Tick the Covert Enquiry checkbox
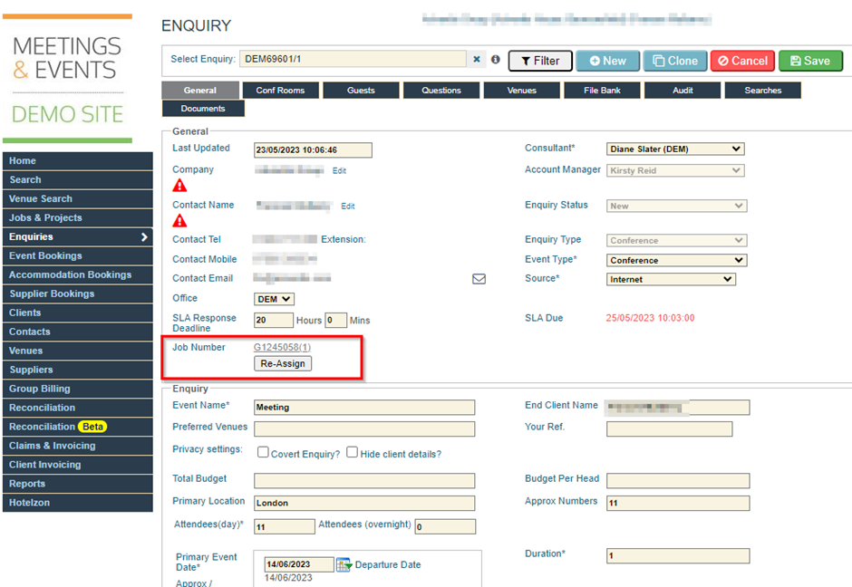852x587 pixels. coord(263,452)
